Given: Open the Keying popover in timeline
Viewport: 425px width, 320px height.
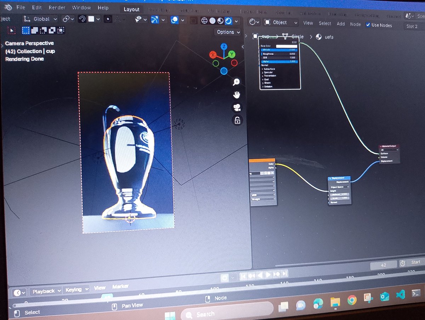Looking at the screenshot, I should click(x=75, y=290).
